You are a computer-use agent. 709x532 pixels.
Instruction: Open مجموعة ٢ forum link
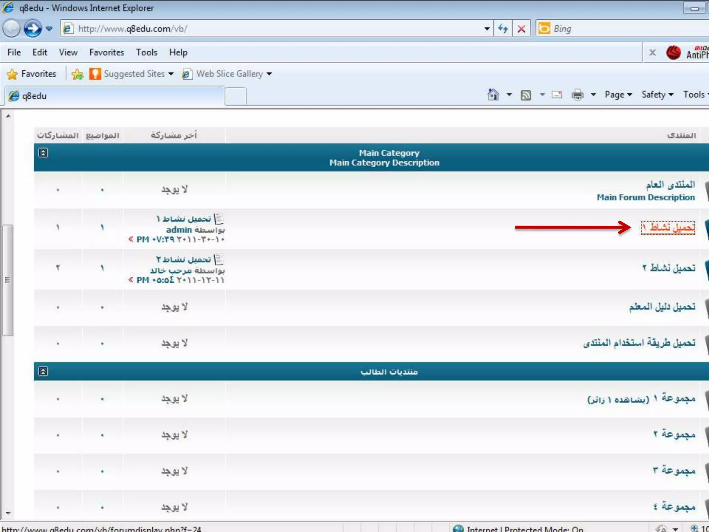(674, 434)
